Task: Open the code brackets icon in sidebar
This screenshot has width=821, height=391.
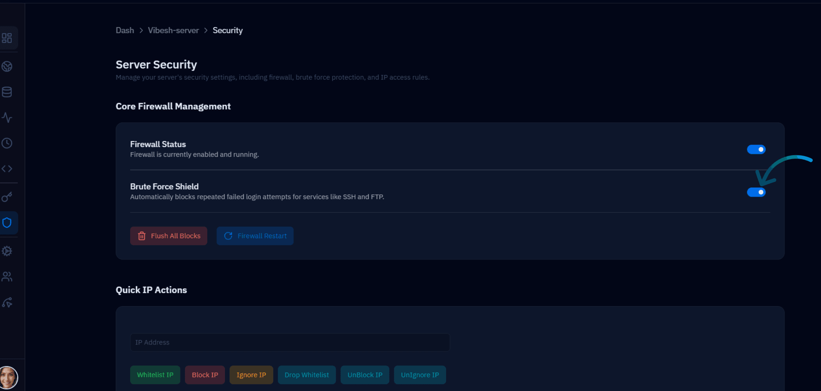Action: [x=7, y=169]
